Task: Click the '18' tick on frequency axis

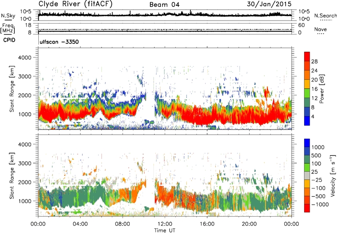Action: (28, 25)
